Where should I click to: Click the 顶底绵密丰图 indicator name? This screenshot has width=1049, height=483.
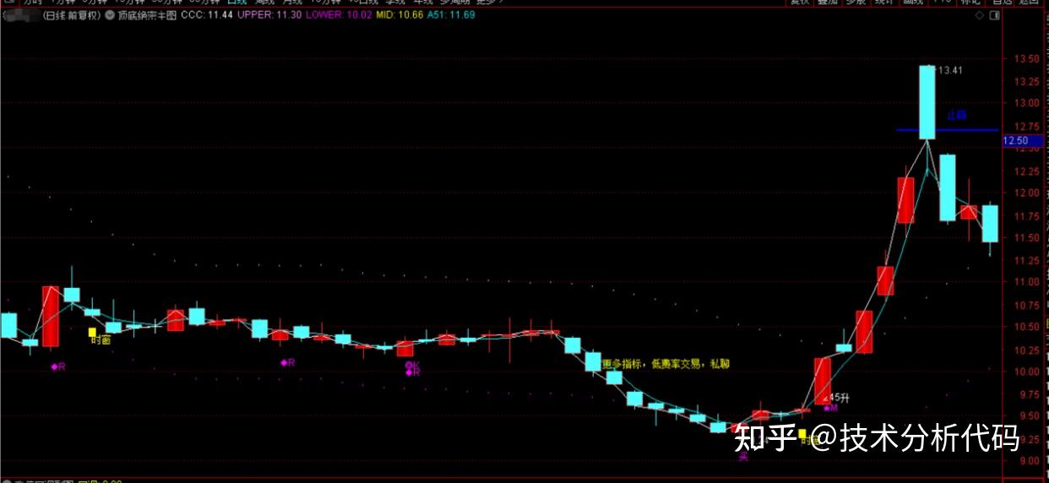[148, 15]
